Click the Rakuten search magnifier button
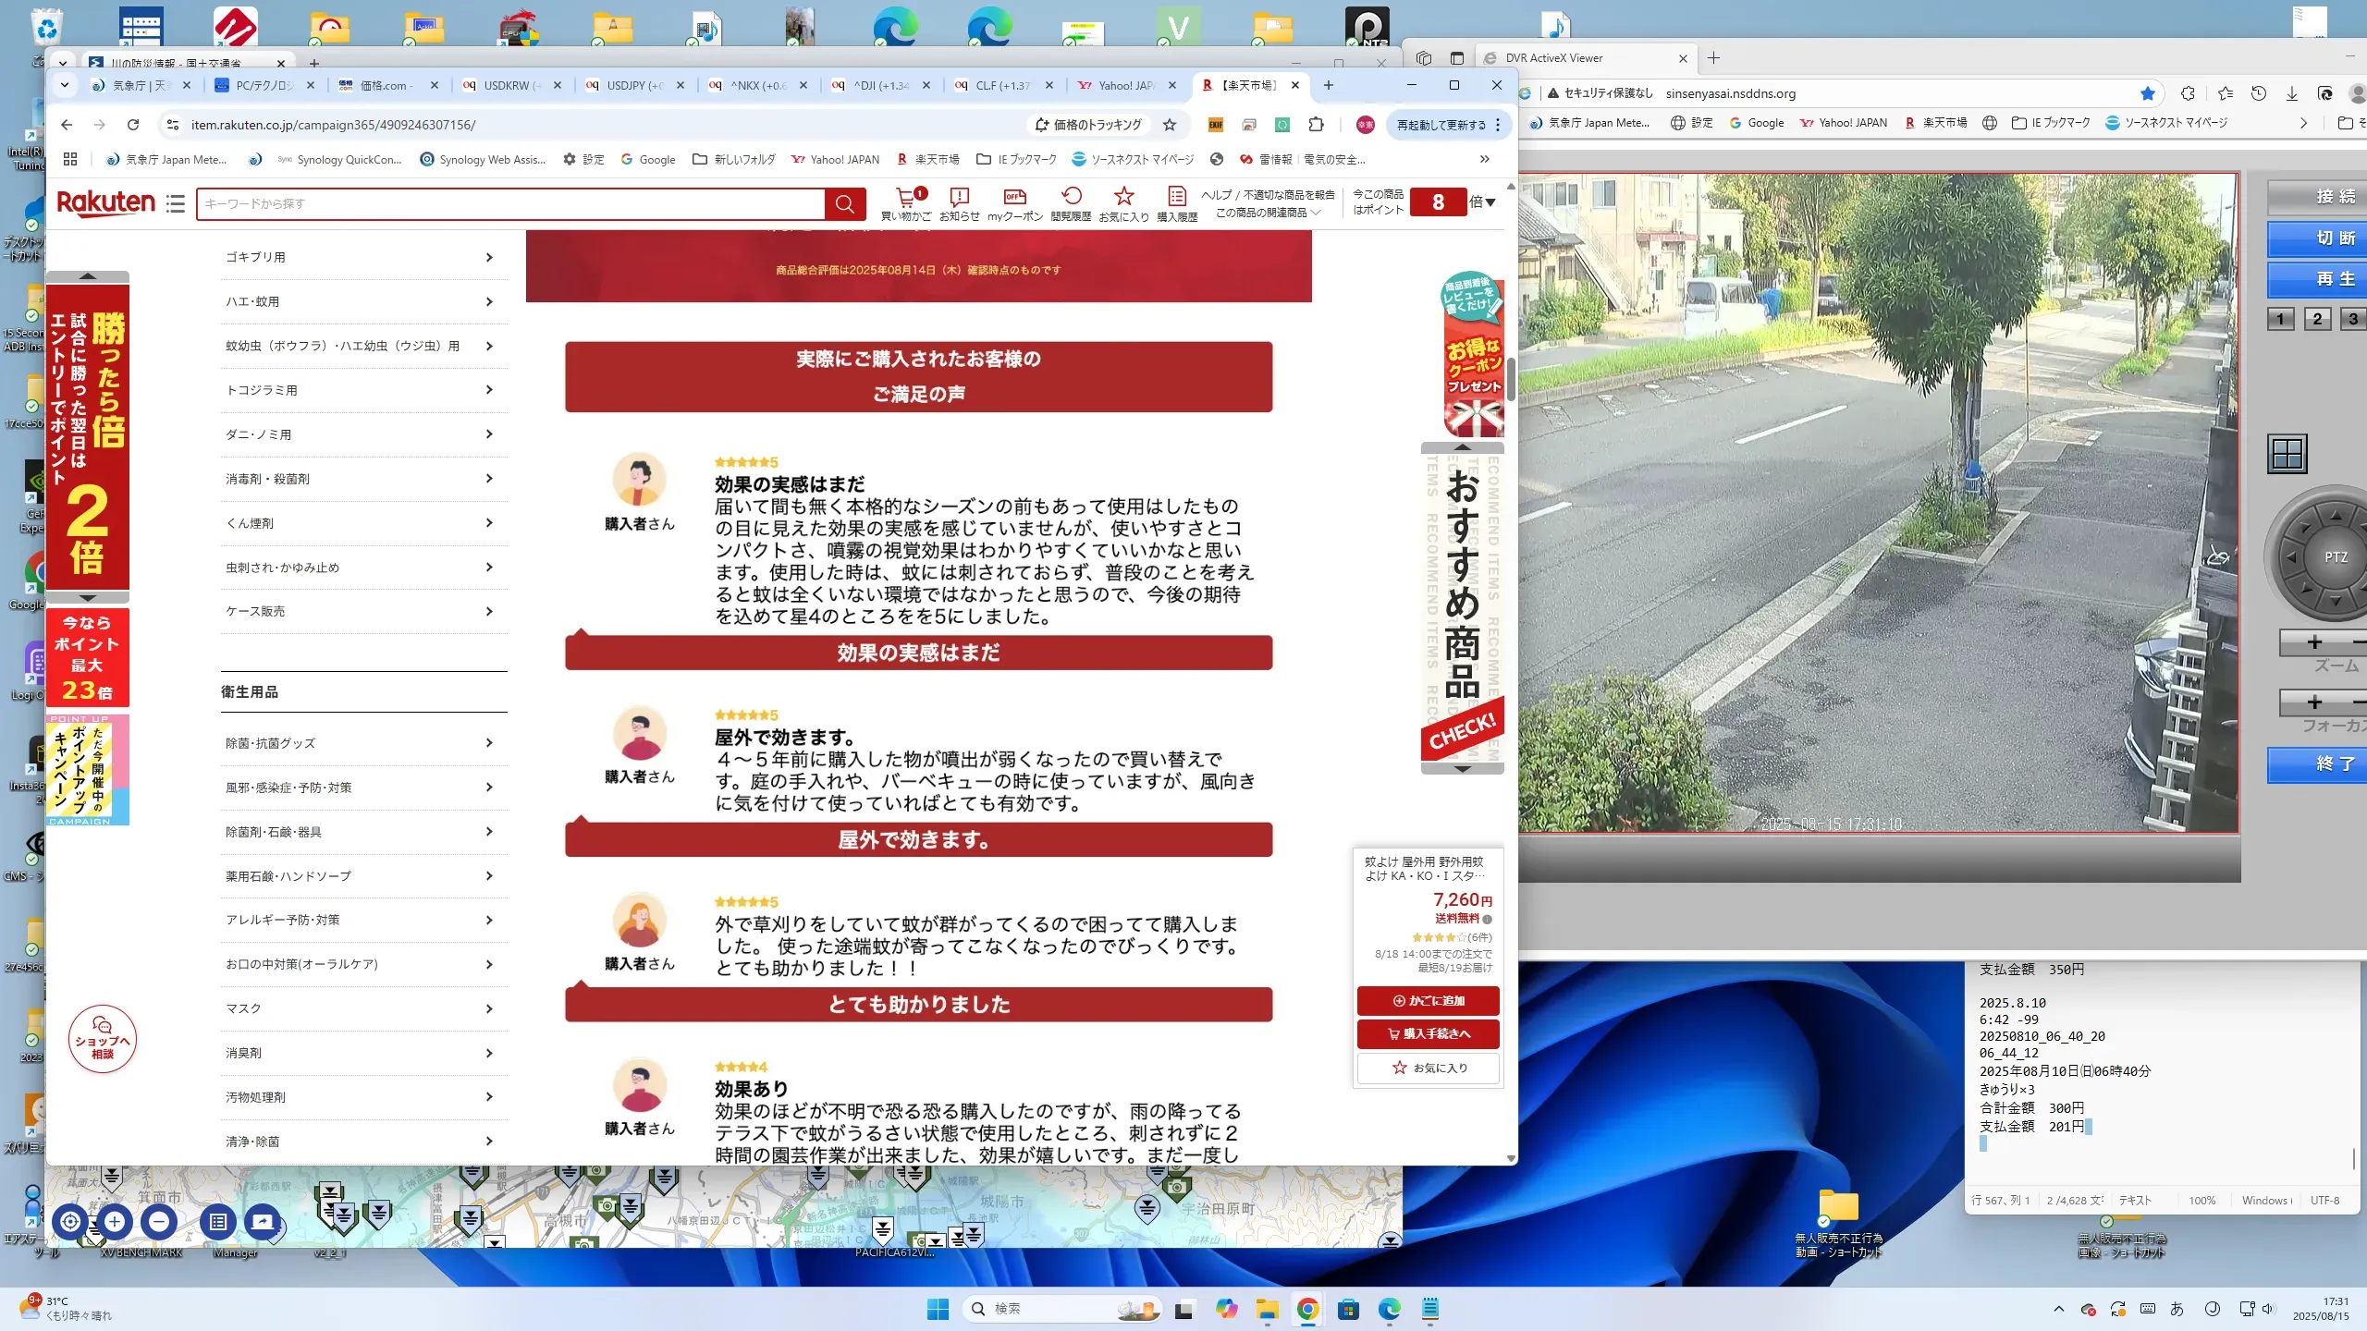Image resolution: width=2367 pixels, height=1331 pixels. (x=844, y=203)
